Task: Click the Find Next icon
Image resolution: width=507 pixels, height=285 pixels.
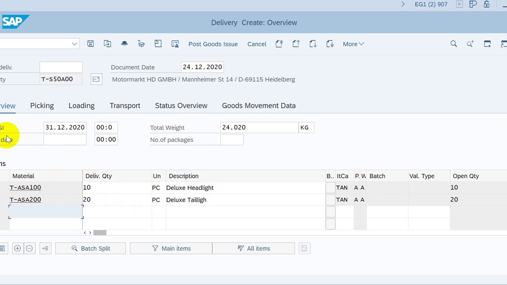Action: [470, 44]
